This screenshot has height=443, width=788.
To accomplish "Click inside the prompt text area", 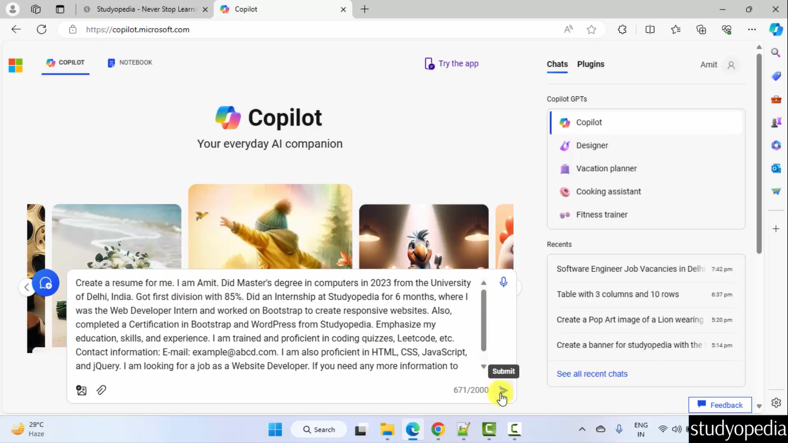I will click(274, 324).
